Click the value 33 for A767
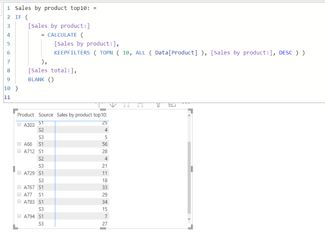325x250 pixels. point(105,187)
